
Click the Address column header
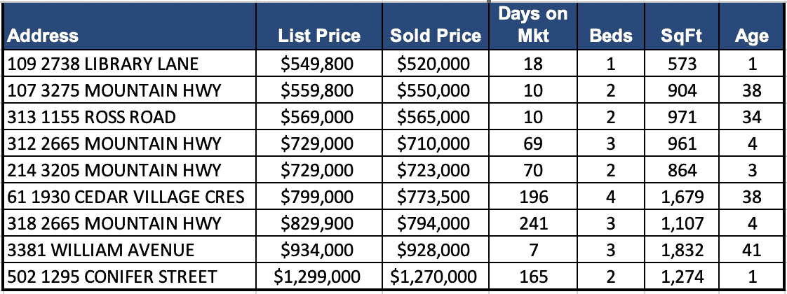tap(43, 36)
